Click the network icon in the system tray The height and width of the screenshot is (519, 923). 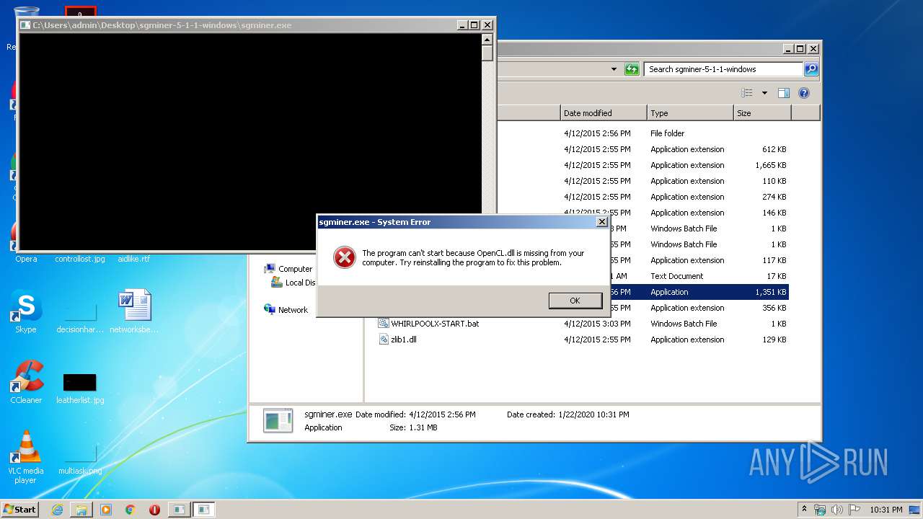(820, 510)
